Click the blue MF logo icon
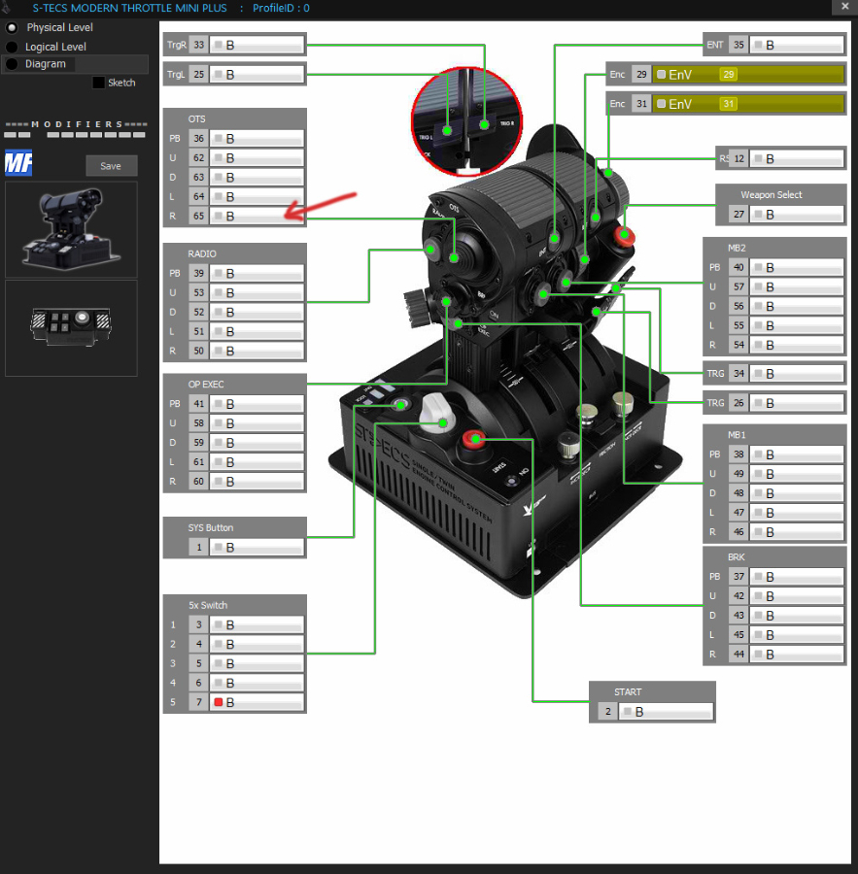858x874 pixels. [18, 163]
